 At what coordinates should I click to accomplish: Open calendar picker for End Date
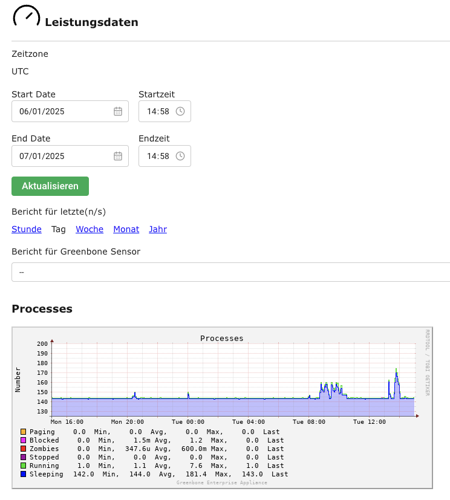click(x=118, y=156)
